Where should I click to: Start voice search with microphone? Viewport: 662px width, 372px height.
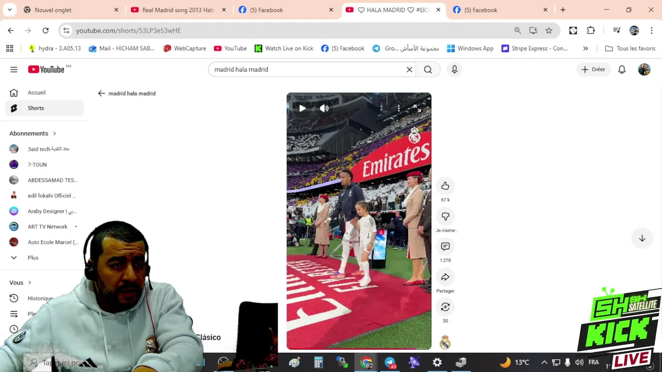click(x=455, y=69)
